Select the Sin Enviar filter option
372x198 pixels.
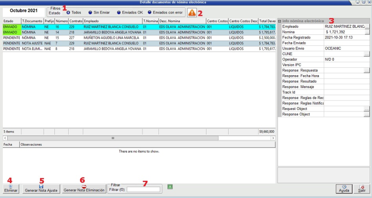pyautogui.click(x=90, y=13)
